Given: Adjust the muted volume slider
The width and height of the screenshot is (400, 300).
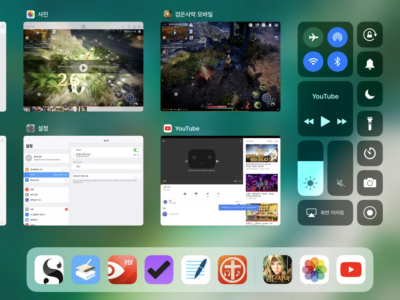Looking at the screenshot, I should 340,168.
